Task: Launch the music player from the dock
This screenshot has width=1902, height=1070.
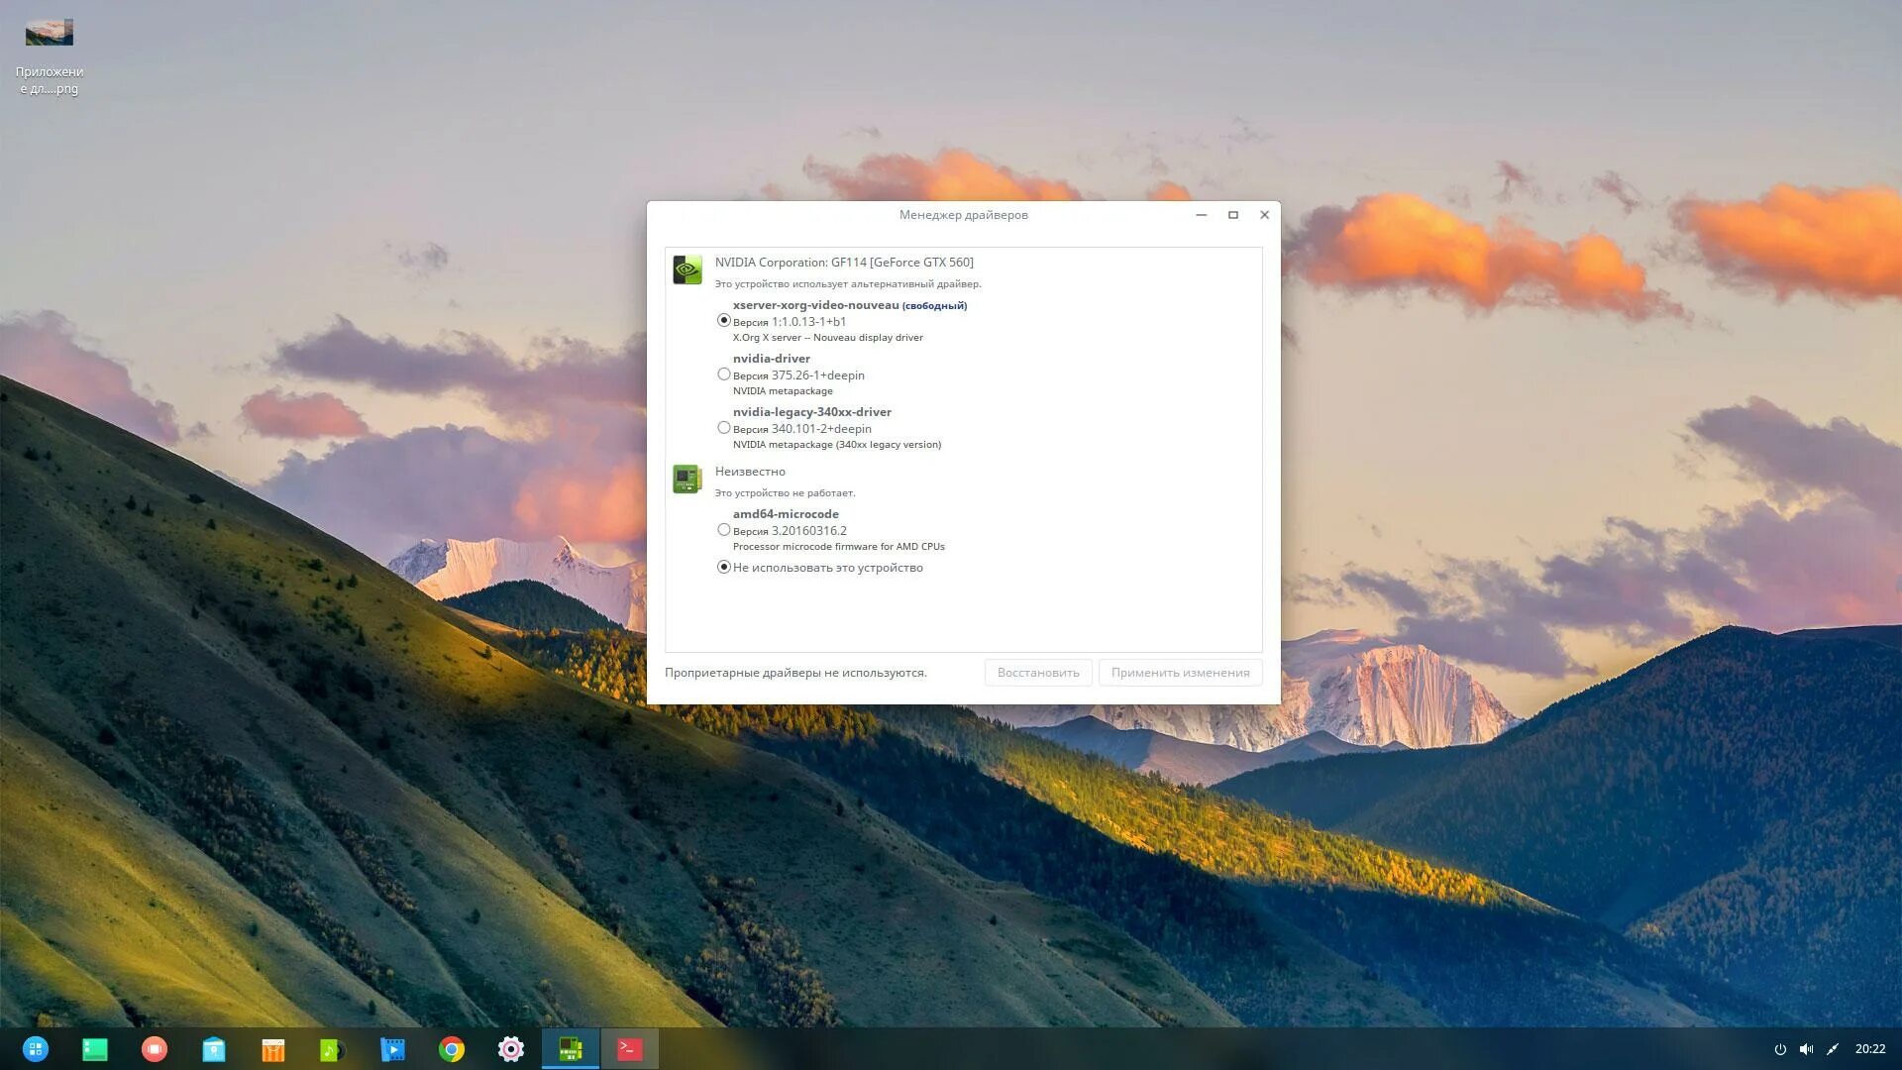Action: [x=332, y=1049]
